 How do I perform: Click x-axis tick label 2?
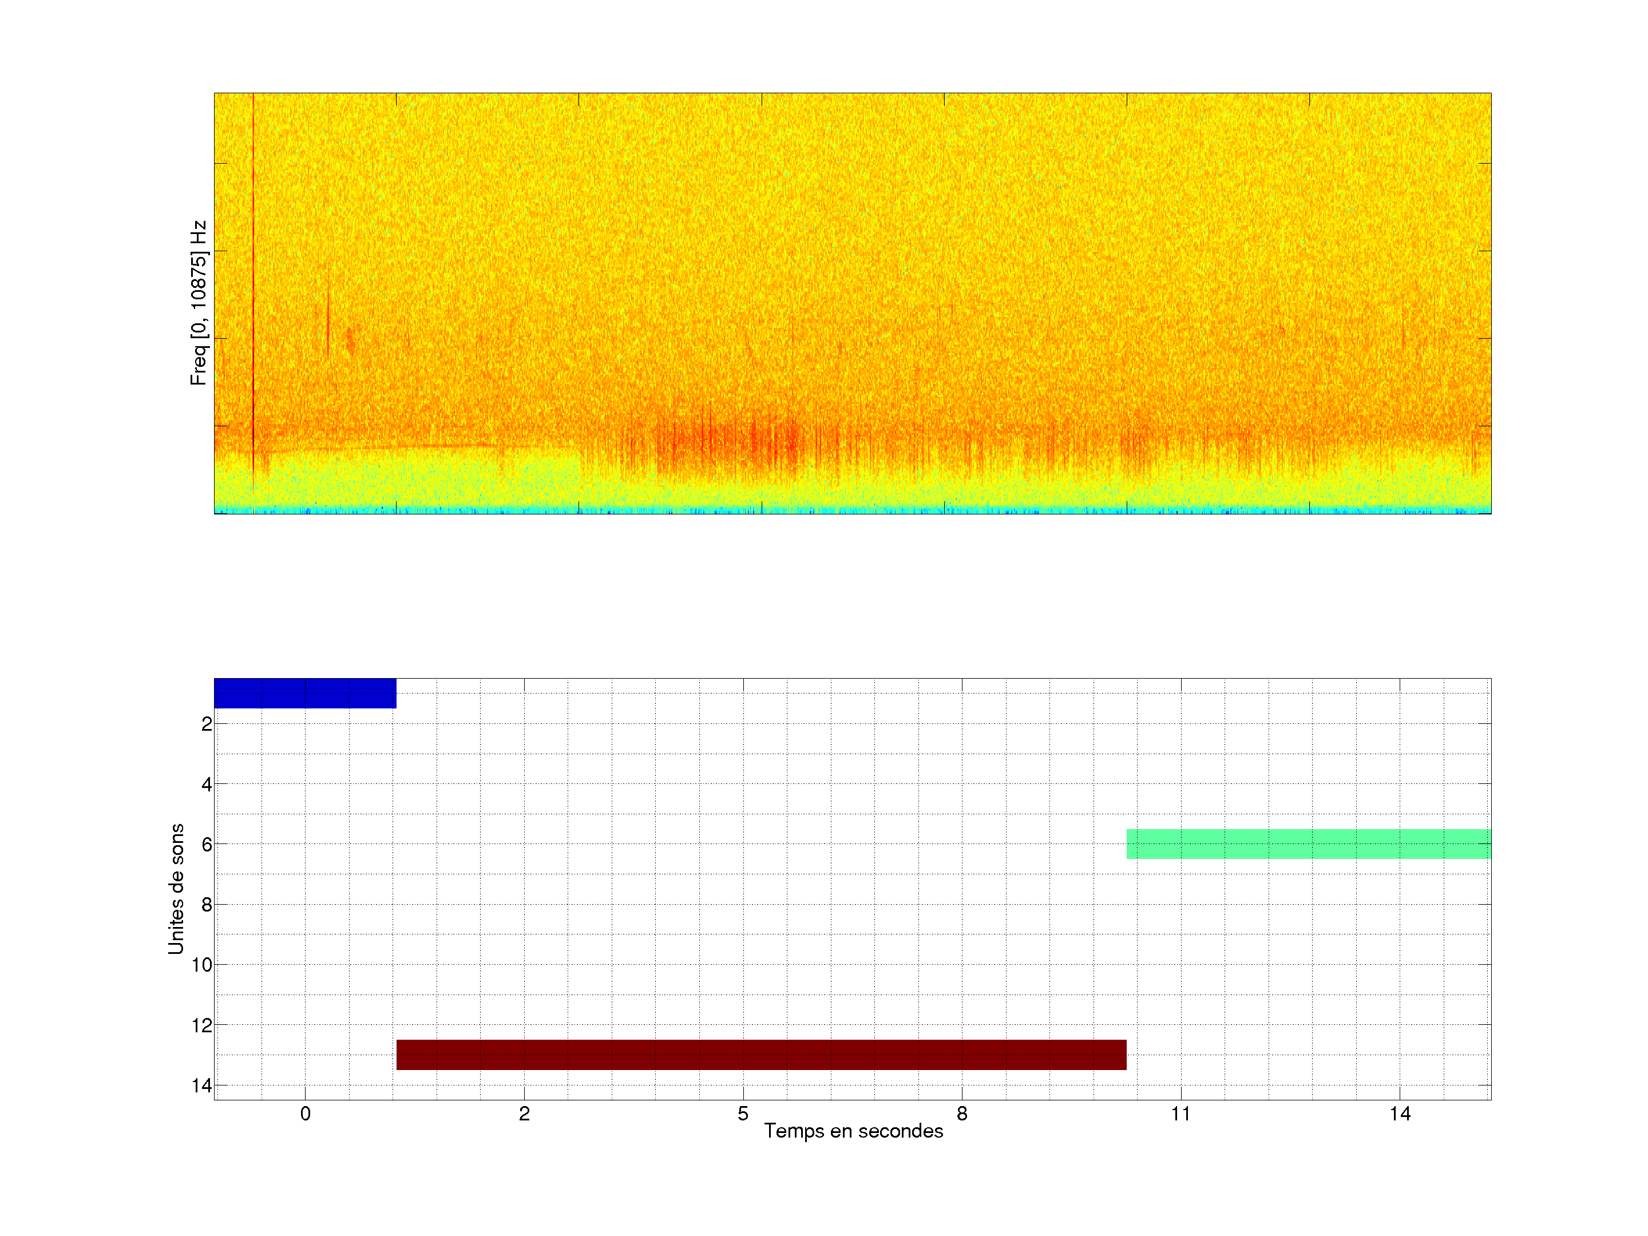(x=525, y=1114)
